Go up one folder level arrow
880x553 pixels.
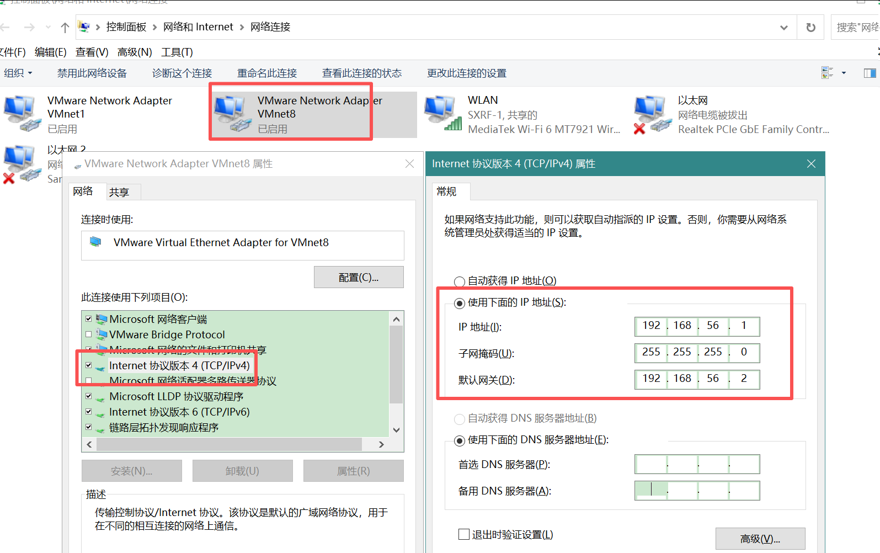(65, 27)
